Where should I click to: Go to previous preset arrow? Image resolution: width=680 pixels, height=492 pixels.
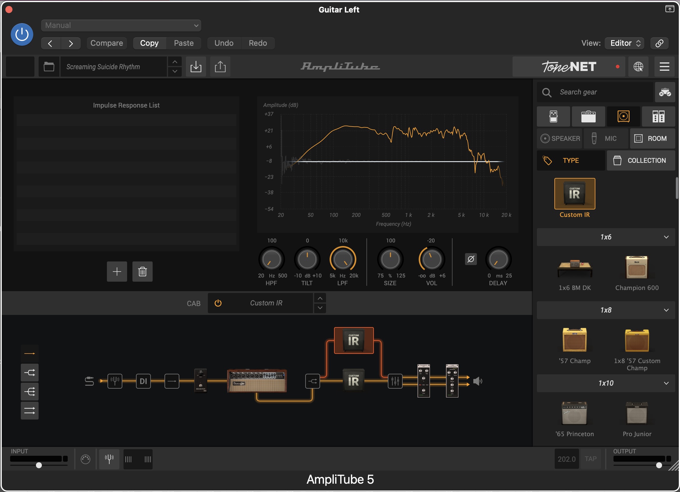point(50,43)
